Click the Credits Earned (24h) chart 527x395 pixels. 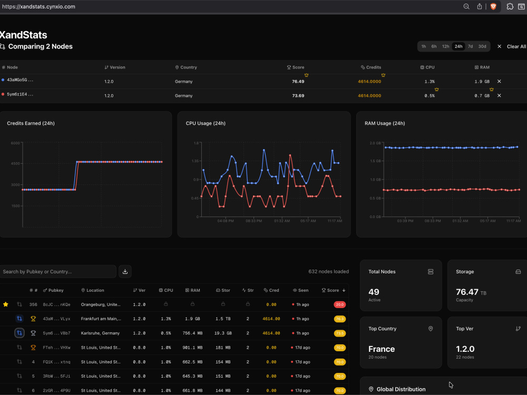point(86,174)
